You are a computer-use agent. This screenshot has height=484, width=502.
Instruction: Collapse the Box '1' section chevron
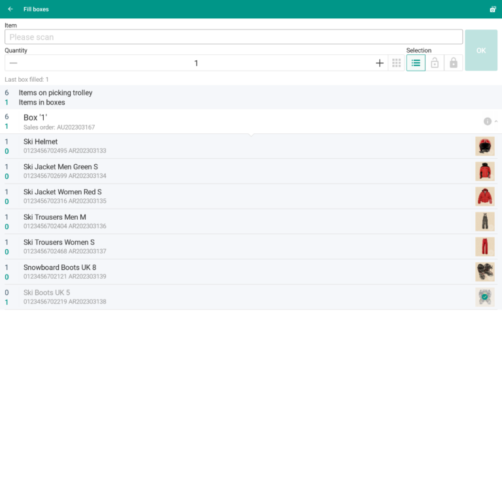coord(496,122)
